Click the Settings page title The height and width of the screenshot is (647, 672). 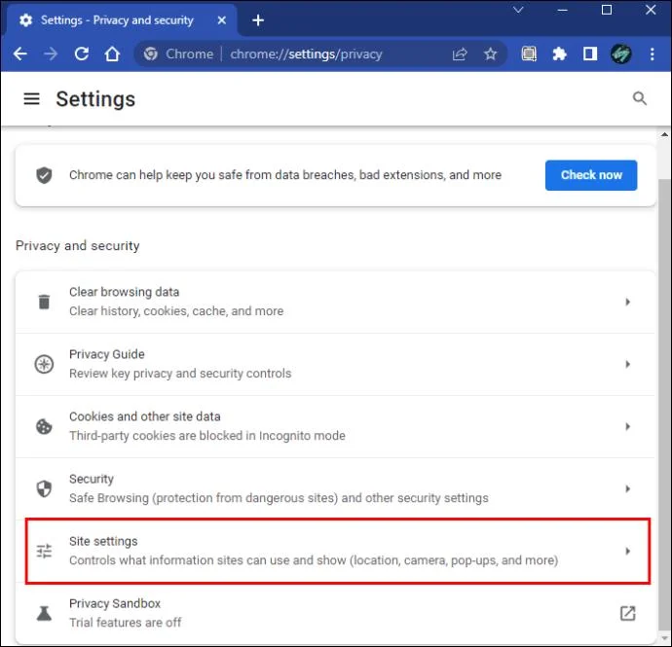pyautogui.click(x=95, y=99)
